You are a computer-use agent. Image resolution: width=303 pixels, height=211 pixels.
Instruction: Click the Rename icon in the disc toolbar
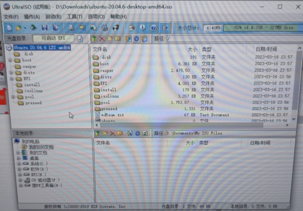(x=117, y=39)
